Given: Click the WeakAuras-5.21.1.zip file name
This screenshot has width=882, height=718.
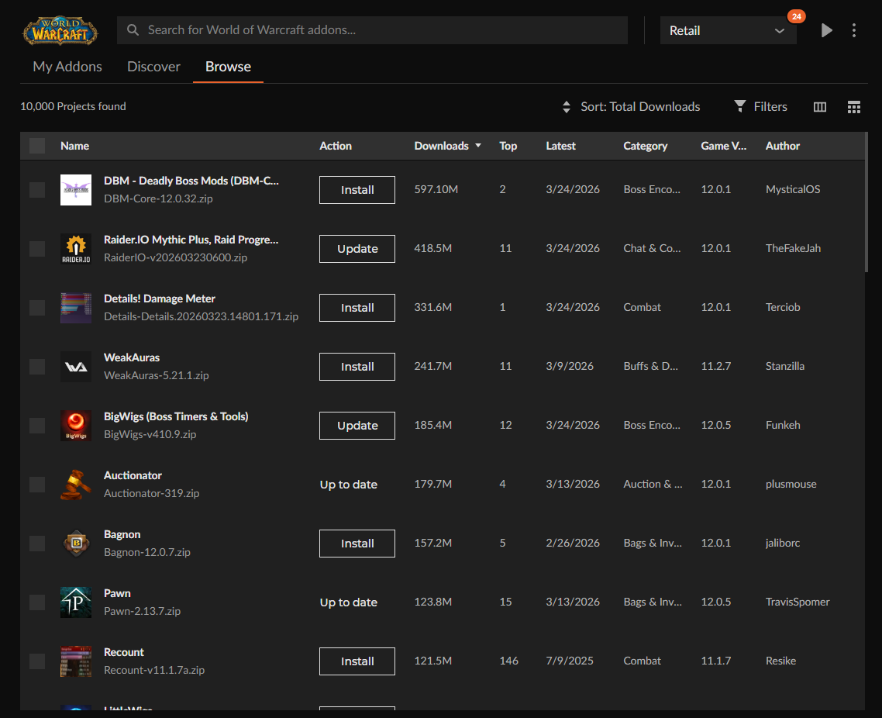Looking at the screenshot, I should click(x=157, y=375).
